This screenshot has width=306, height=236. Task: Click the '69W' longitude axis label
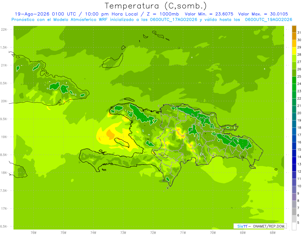[243, 233]
